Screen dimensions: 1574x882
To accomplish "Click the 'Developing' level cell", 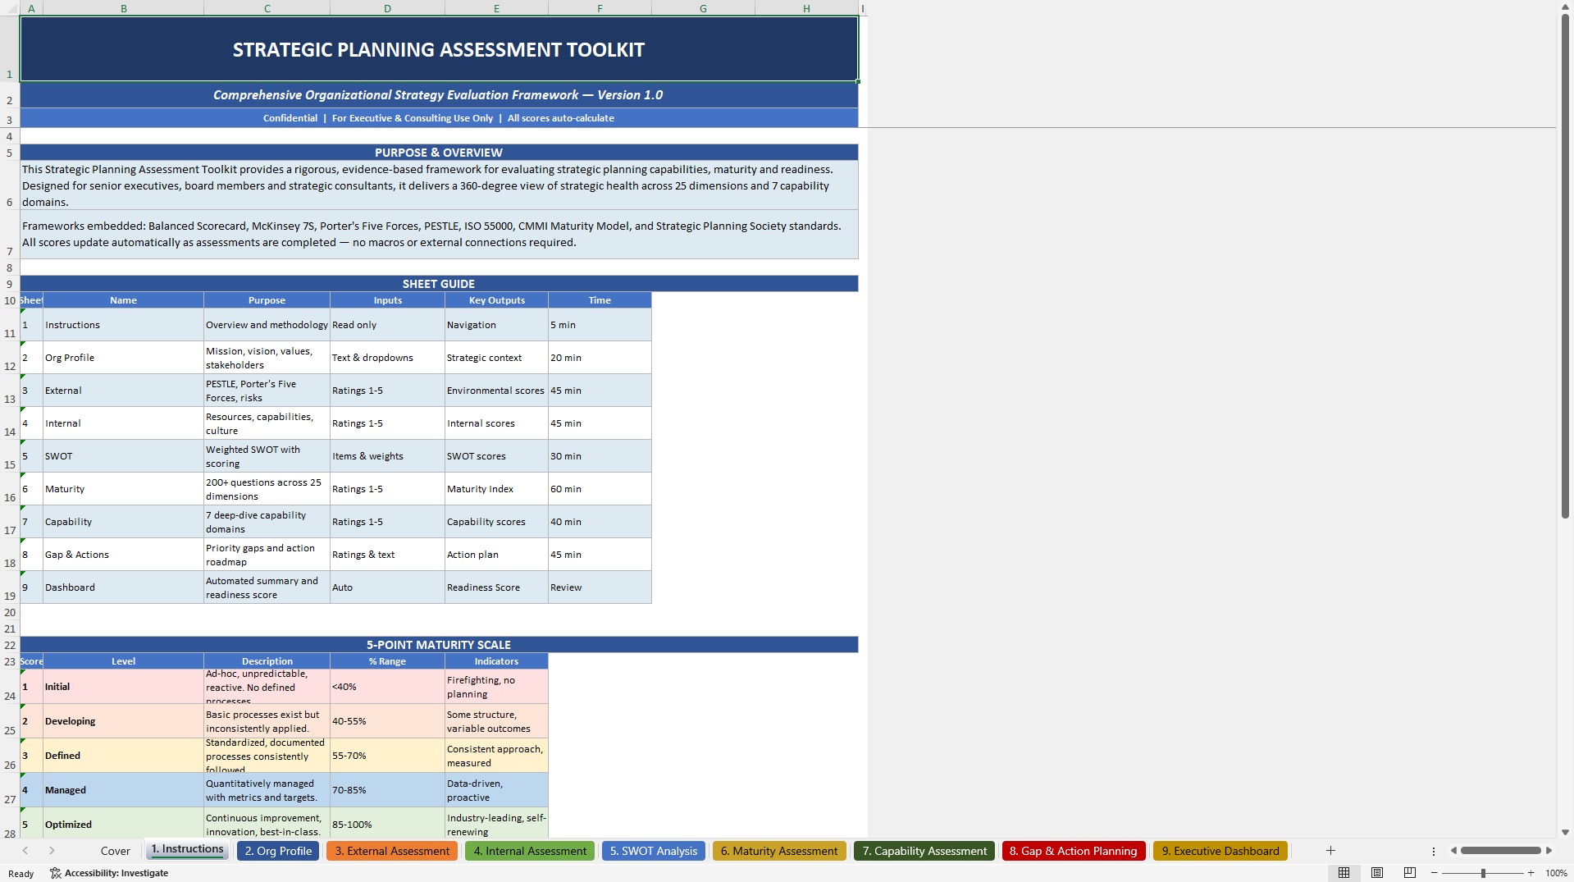I will point(124,721).
